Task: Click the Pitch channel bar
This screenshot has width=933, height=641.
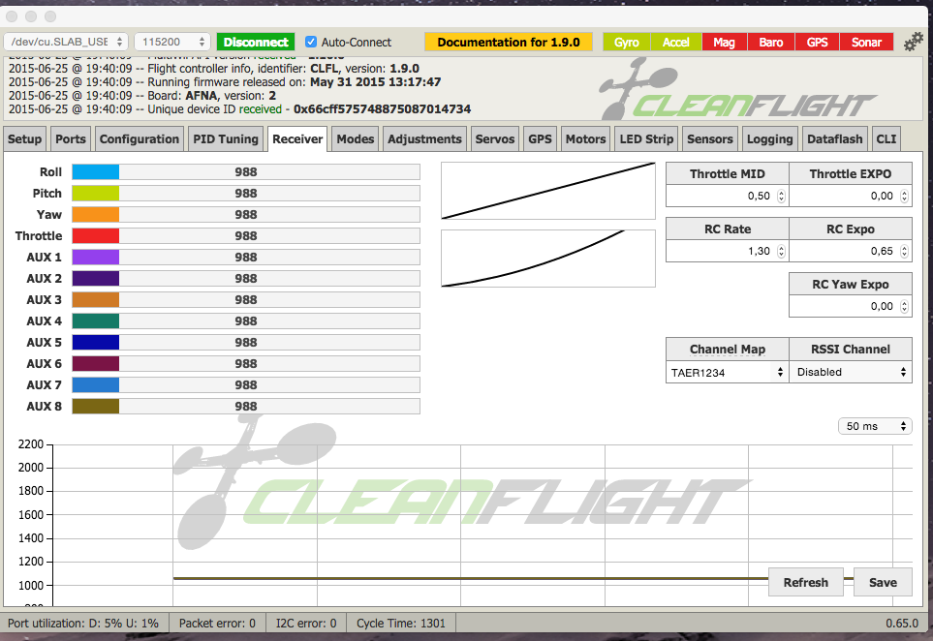Action: 246,194
